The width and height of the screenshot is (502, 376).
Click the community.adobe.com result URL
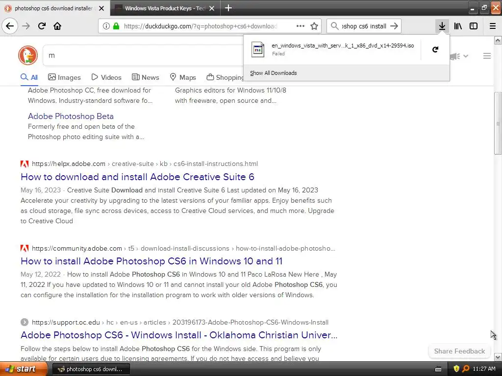point(183,248)
